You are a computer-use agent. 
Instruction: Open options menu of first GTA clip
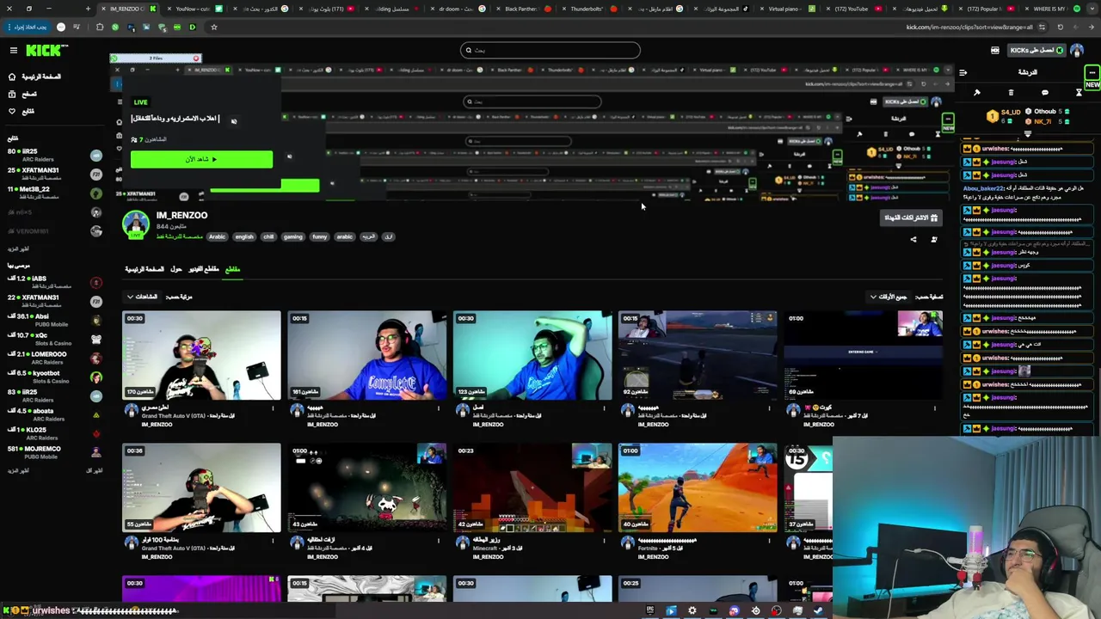273,408
